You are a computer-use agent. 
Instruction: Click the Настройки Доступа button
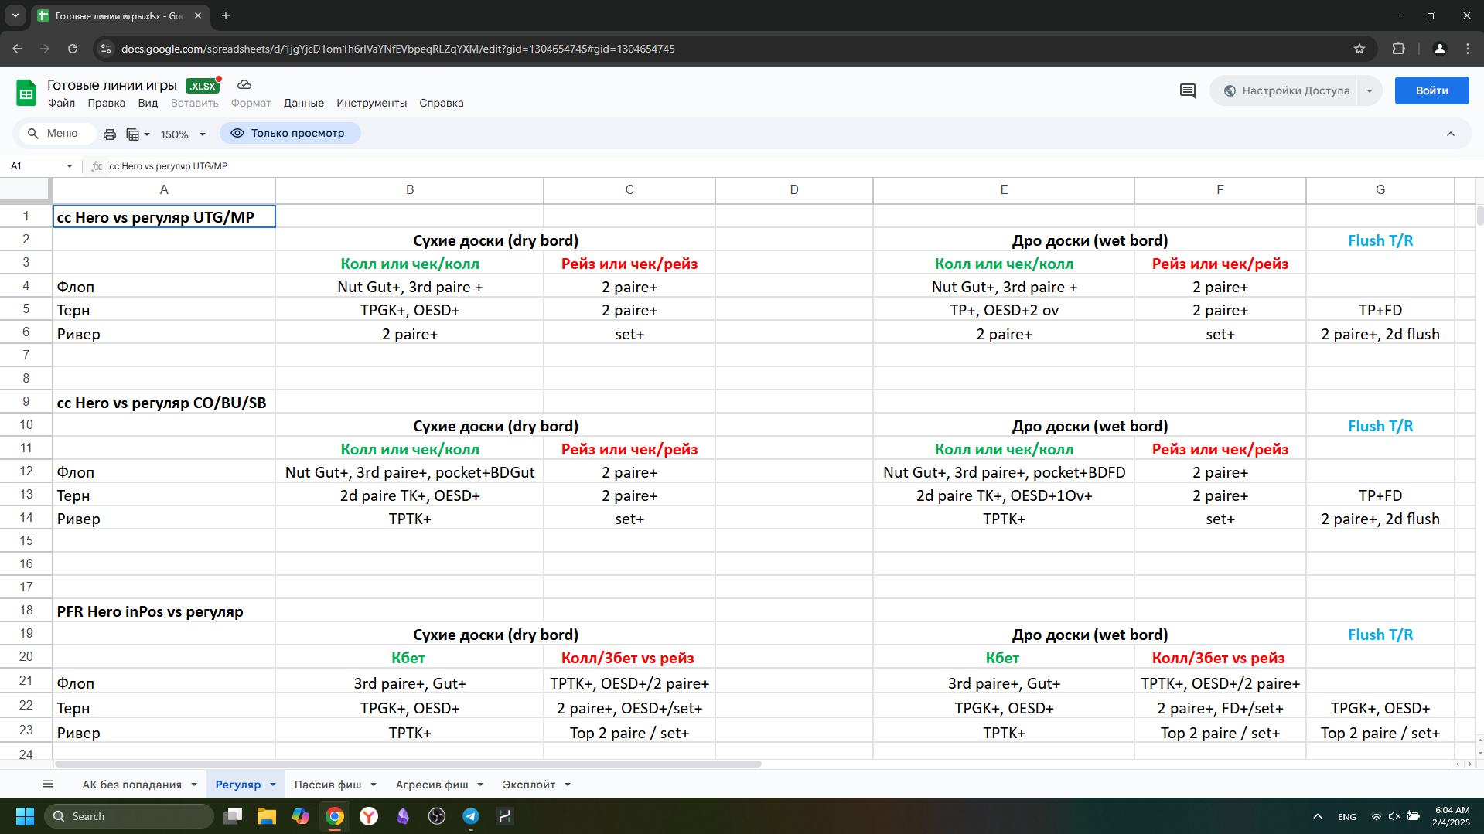pos(1286,91)
